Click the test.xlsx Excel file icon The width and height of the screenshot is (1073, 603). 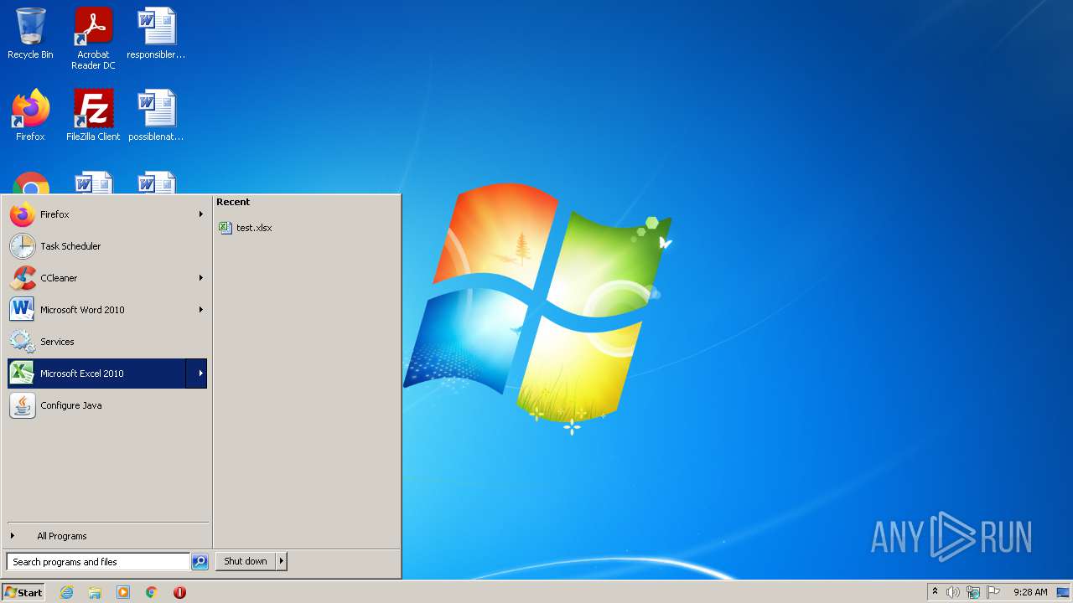225,228
